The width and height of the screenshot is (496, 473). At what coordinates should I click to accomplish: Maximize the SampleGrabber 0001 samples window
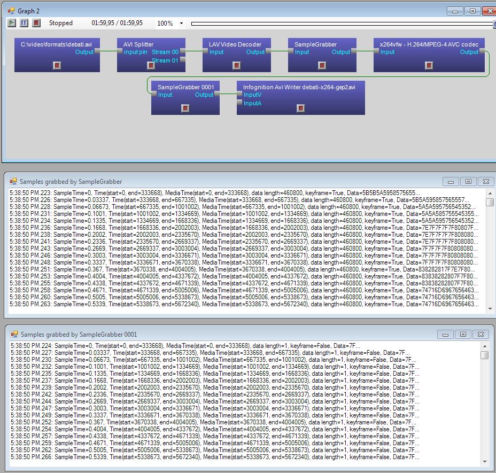[x=463, y=335]
